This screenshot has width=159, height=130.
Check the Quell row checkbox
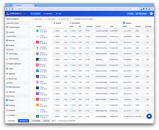(32, 42)
